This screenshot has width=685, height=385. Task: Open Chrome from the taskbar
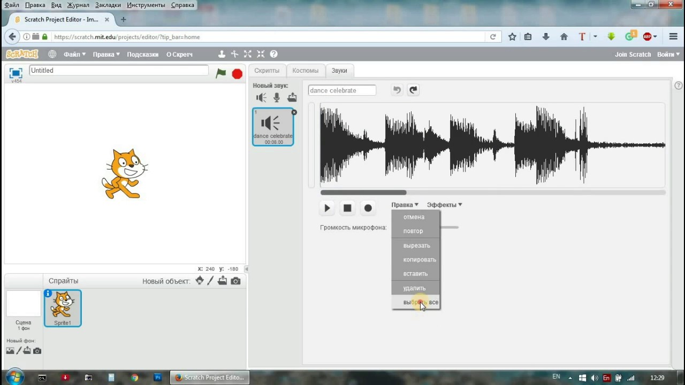point(134,378)
